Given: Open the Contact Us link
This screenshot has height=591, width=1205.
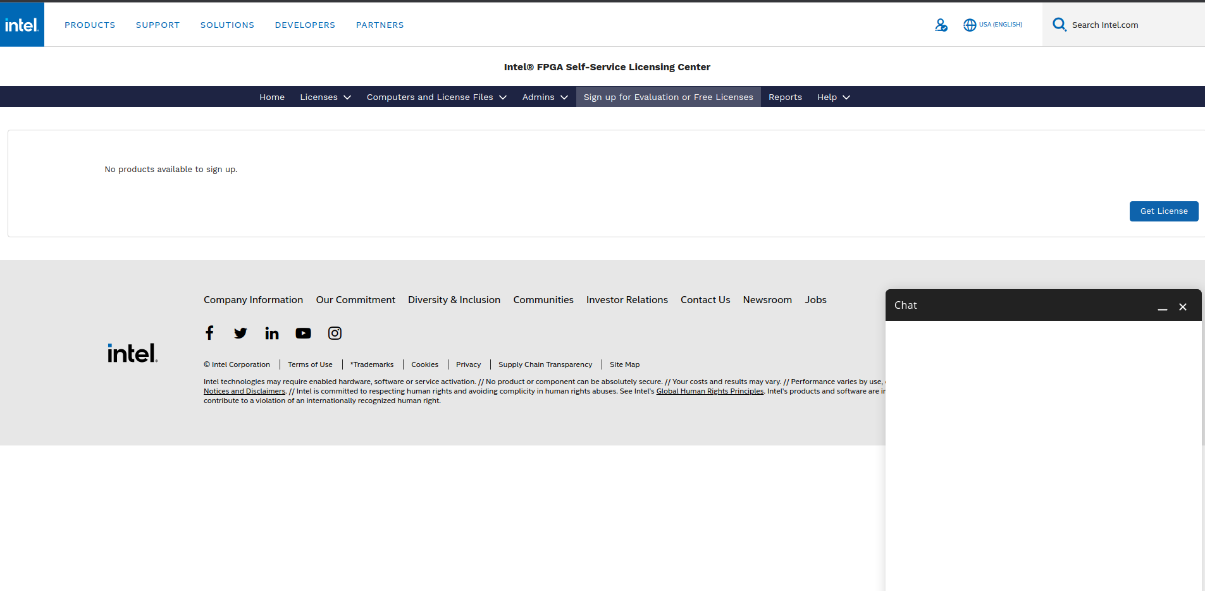Looking at the screenshot, I should (x=705, y=300).
